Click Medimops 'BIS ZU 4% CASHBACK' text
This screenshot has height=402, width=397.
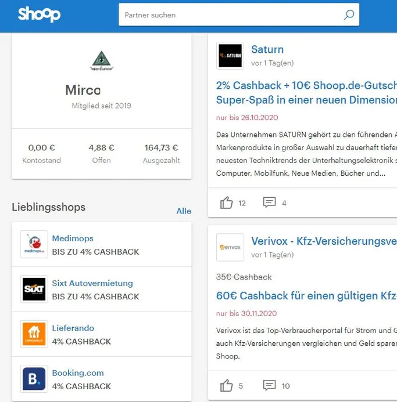pyautogui.click(x=95, y=252)
